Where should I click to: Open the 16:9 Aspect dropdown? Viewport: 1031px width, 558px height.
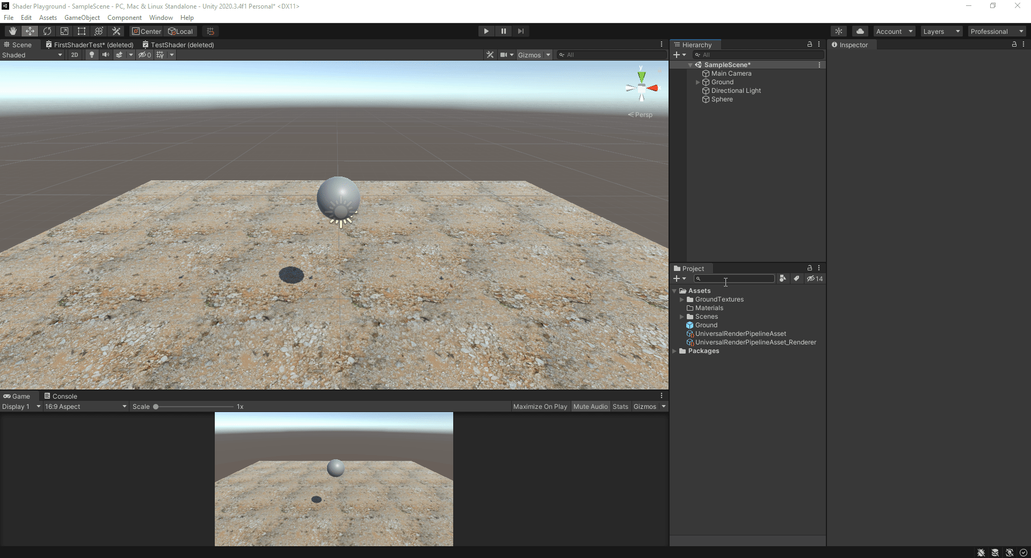pos(85,407)
